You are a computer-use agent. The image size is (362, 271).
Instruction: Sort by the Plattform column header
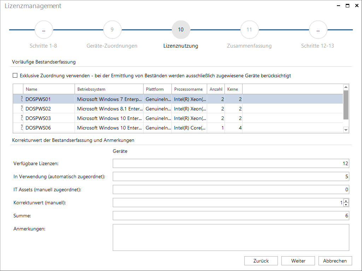(x=157, y=89)
